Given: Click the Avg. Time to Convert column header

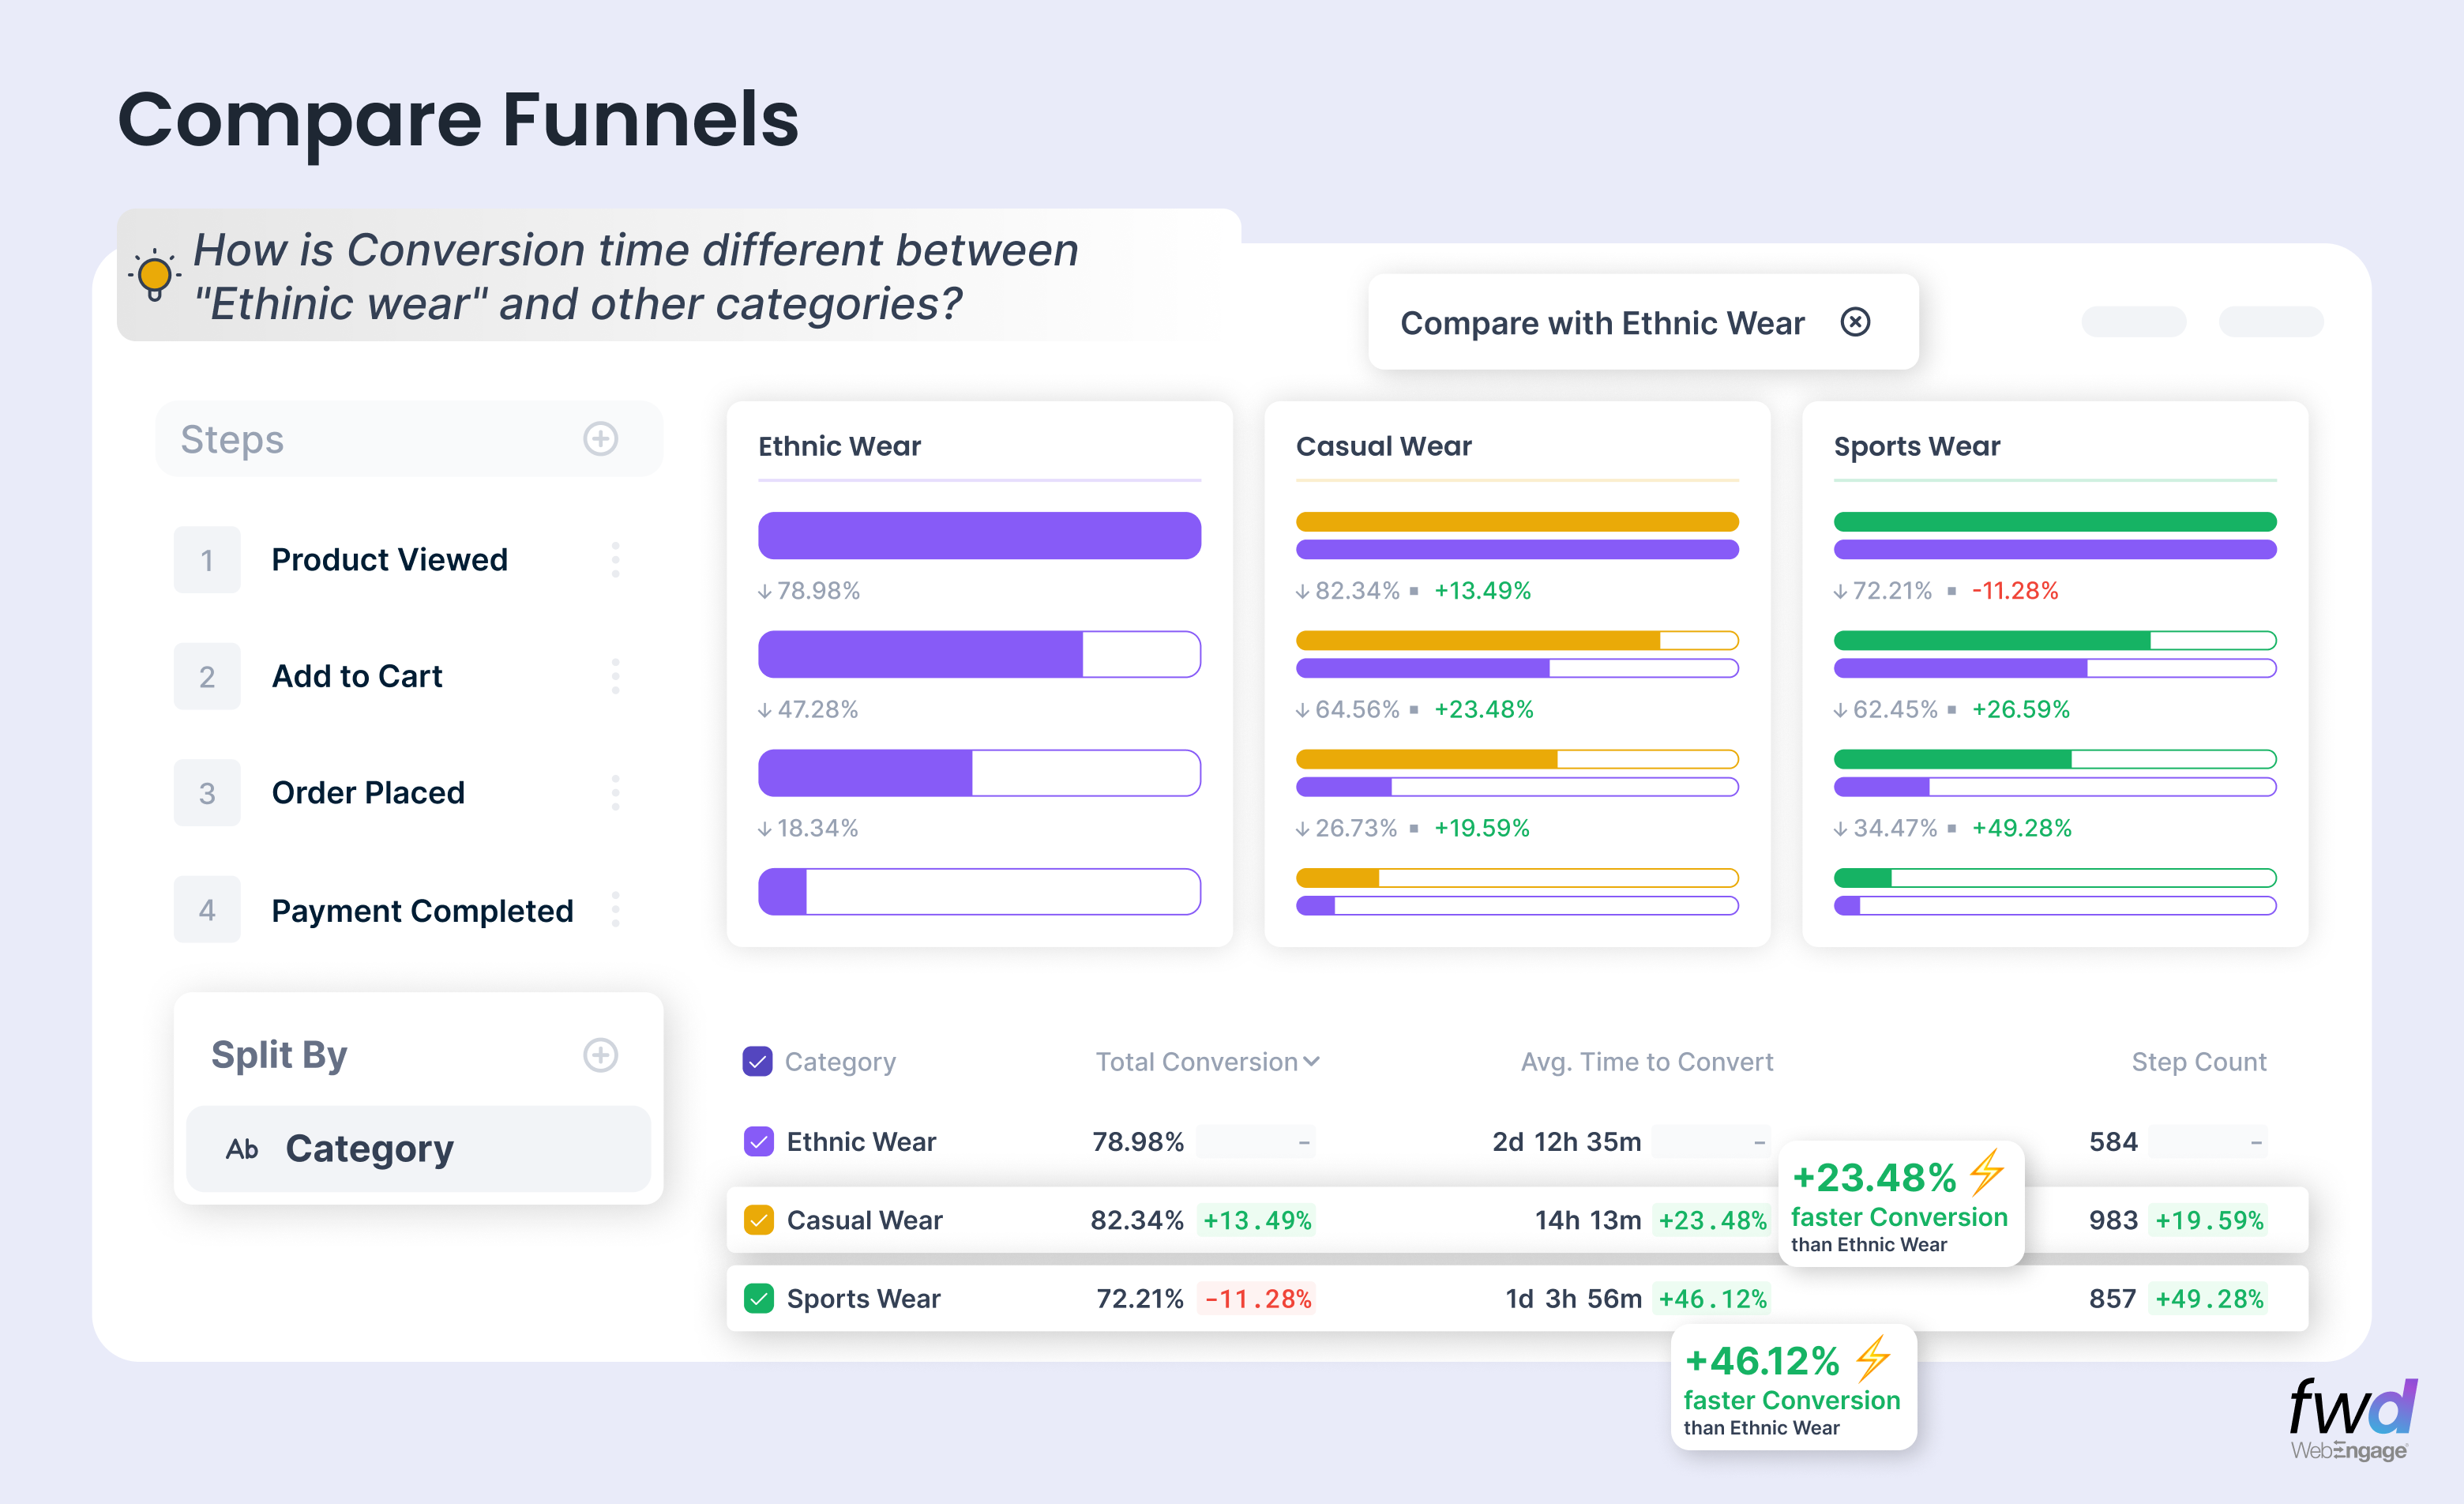Looking at the screenshot, I should tap(1646, 1061).
